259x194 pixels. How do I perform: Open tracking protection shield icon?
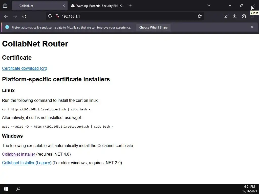coord(50,16)
